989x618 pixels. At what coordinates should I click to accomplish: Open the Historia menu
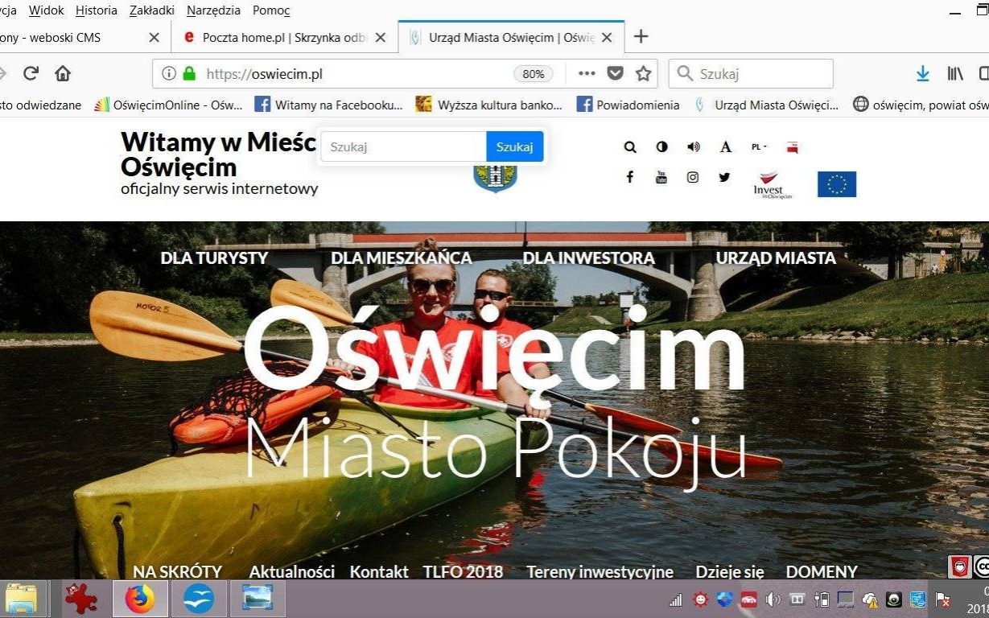[x=96, y=10]
